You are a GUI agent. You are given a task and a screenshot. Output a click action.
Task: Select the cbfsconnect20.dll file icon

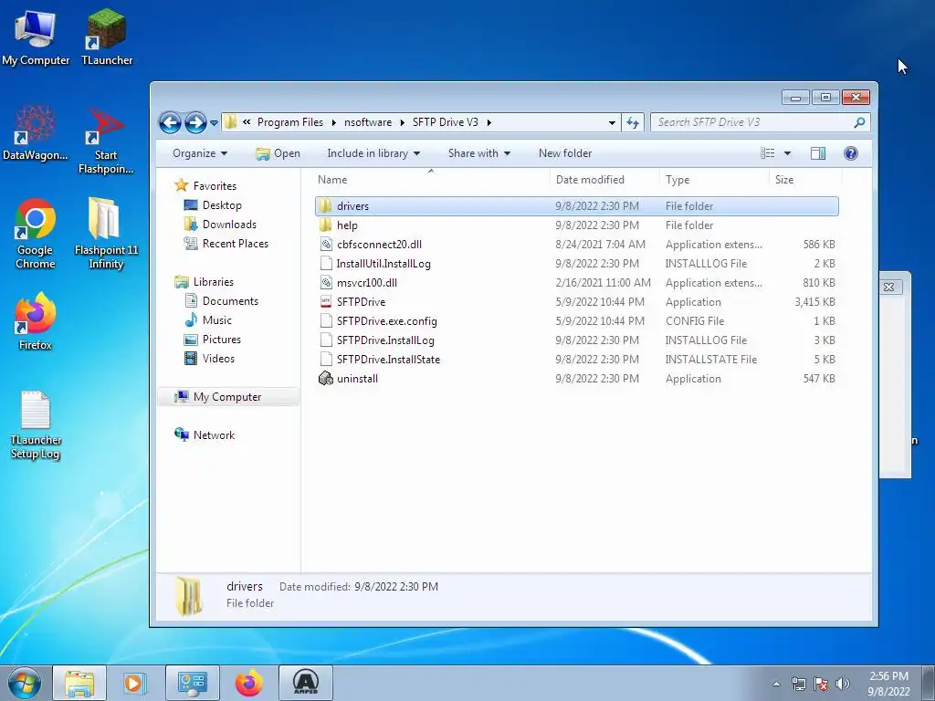[326, 245]
